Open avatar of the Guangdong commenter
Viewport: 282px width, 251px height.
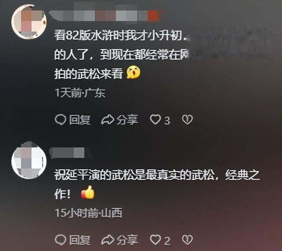(x=29, y=22)
